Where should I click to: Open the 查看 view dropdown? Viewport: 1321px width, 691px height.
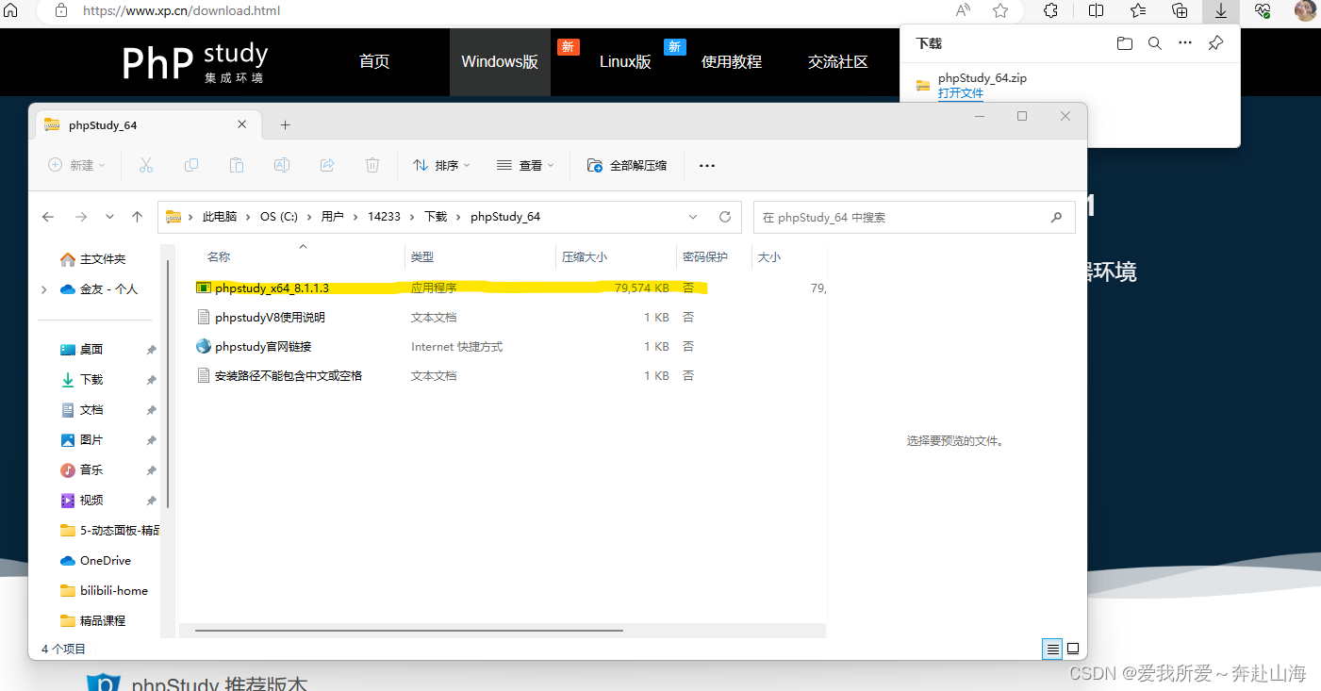click(x=525, y=165)
